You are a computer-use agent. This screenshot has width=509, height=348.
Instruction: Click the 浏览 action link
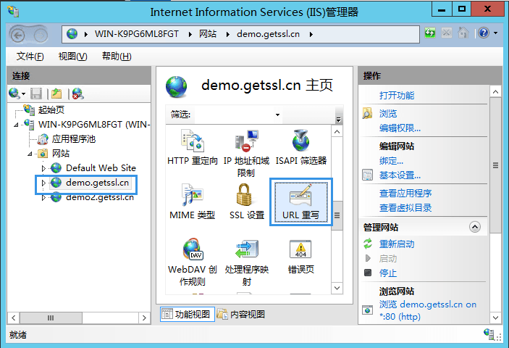(388, 114)
